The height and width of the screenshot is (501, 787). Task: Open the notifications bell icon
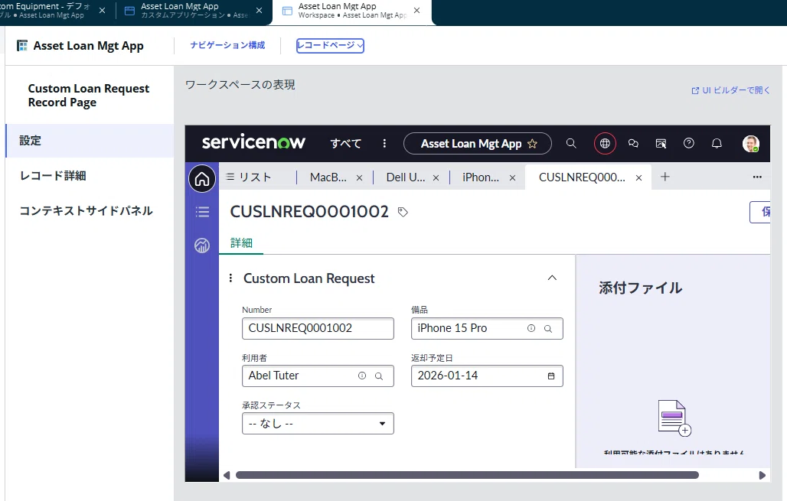[x=717, y=144]
